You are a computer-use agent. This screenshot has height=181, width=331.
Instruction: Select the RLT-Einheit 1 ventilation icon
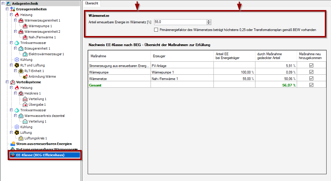(x=21, y=71)
